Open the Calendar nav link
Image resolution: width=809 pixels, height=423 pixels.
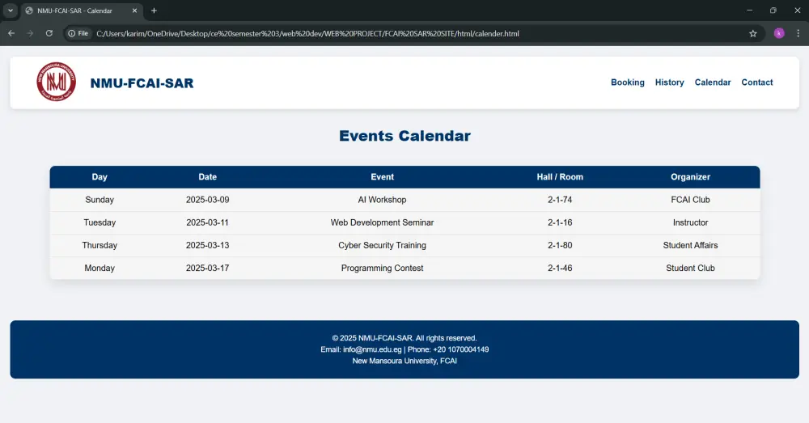pyautogui.click(x=713, y=82)
